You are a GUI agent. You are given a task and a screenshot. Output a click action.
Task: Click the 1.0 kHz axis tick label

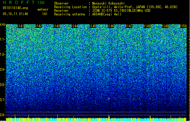[x=2, y=54]
